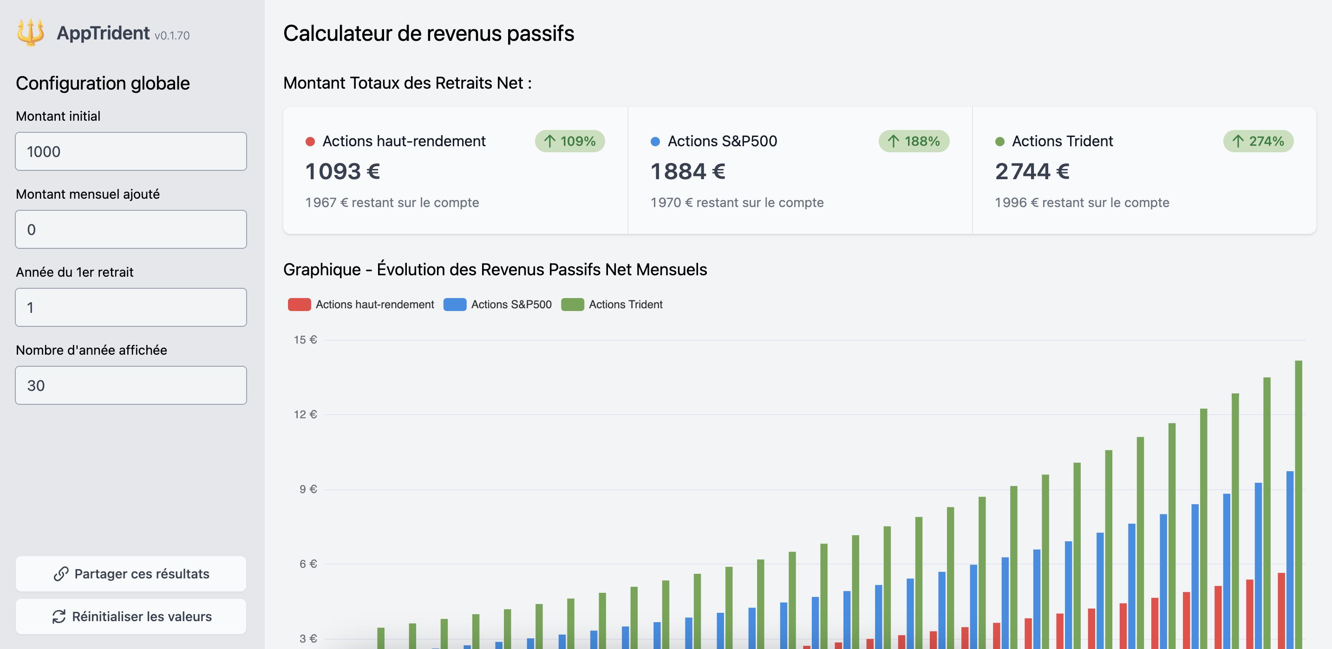Click "1 996 € restant sur le compte"

point(1082,202)
